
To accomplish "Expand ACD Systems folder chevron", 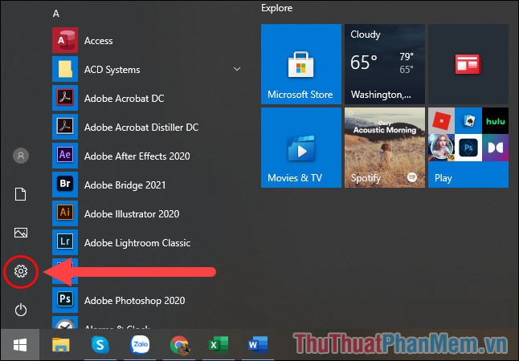I will coord(237,69).
